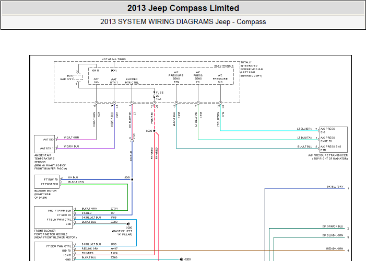Click the 'DK BLU/DK GRN' wire label

[x=333, y=235]
